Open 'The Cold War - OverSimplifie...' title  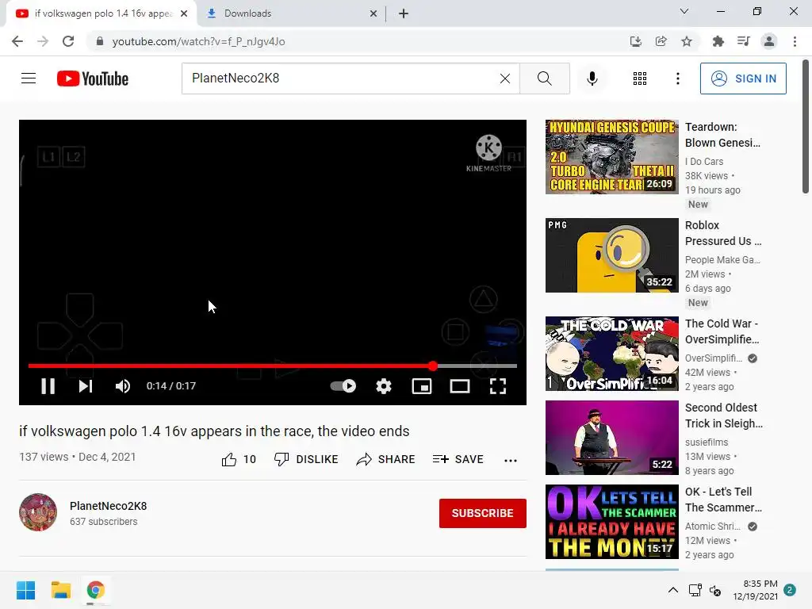pyautogui.click(x=722, y=331)
